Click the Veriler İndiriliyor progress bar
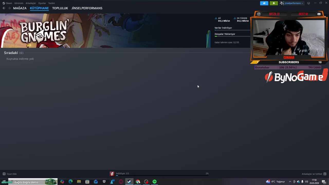Screen dimensions: 329x185 (232, 30)
